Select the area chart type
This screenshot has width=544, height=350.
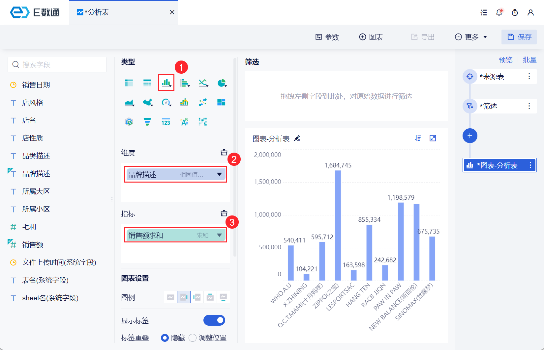click(x=130, y=103)
